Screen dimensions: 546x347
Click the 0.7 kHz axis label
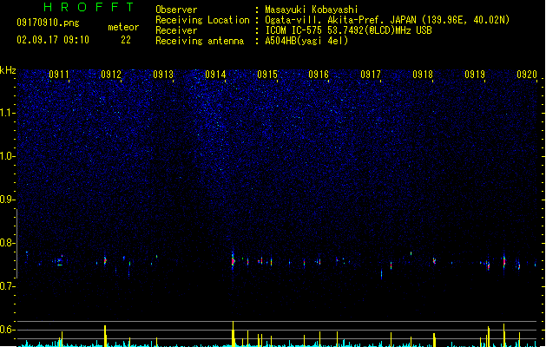[x=8, y=286]
